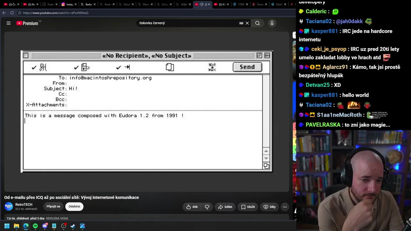Reload the page with the browser refresh icon

tap(12, 13)
